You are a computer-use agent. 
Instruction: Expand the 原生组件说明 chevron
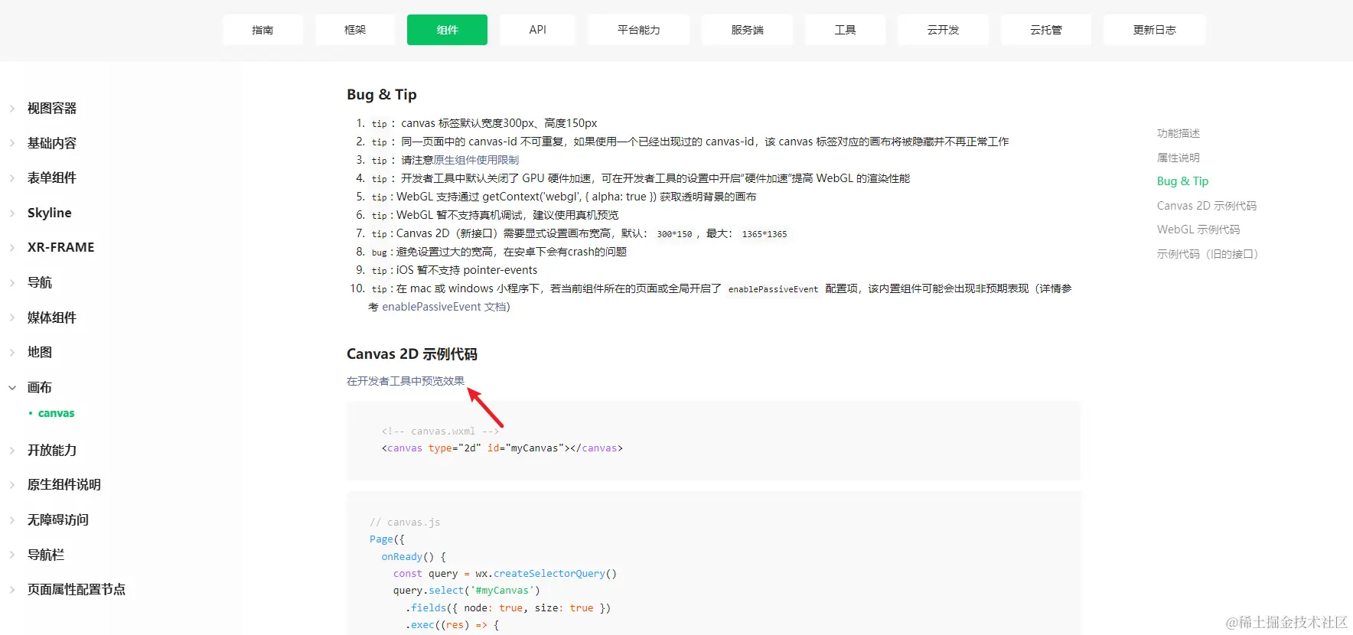pyautogui.click(x=12, y=485)
